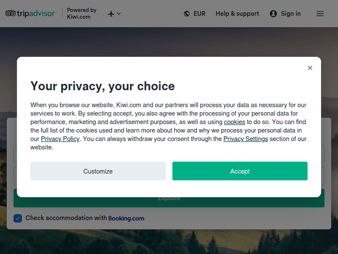The width and height of the screenshot is (338, 254).
Task: Click the Customize button
Action: pyautogui.click(x=98, y=171)
